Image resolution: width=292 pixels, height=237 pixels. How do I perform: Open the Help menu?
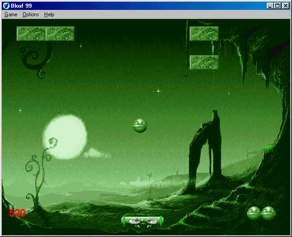pos(49,14)
